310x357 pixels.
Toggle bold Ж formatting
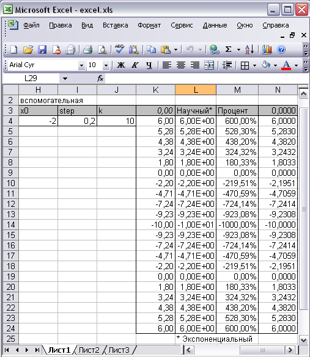(121, 65)
